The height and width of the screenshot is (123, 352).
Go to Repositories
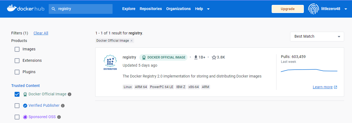tap(151, 9)
